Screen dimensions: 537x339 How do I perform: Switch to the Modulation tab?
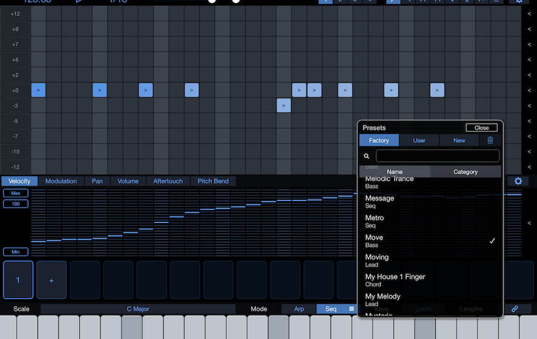point(61,181)
